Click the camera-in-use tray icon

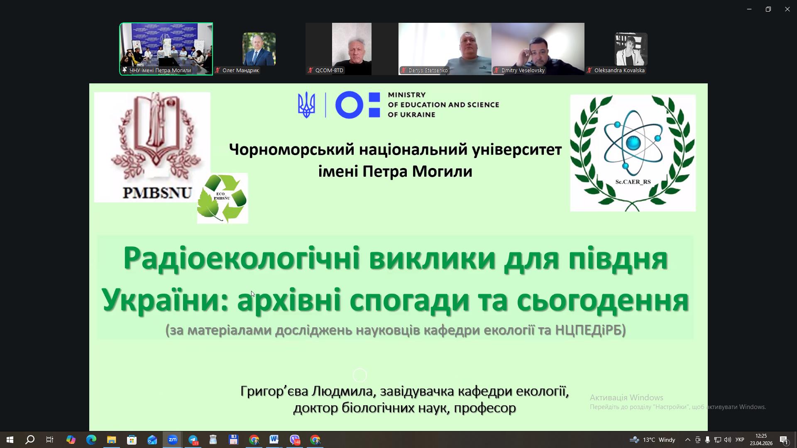[698, 440]
